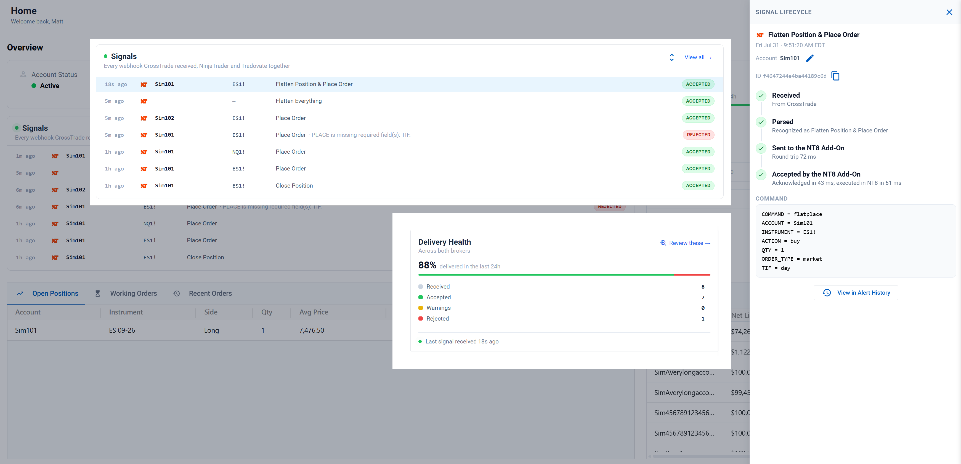This screenshot has width=961, height=464.
Task: Open the Sim102 Place Order signal
Action: (409, 118)
